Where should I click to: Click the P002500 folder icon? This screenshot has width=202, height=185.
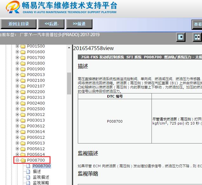point(23,109)
